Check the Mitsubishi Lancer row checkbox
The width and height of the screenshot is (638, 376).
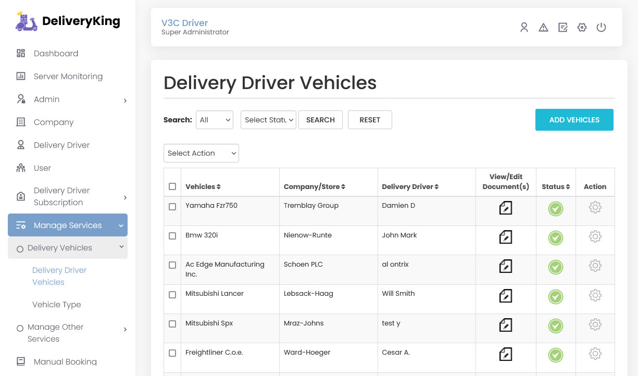[172, 295]
